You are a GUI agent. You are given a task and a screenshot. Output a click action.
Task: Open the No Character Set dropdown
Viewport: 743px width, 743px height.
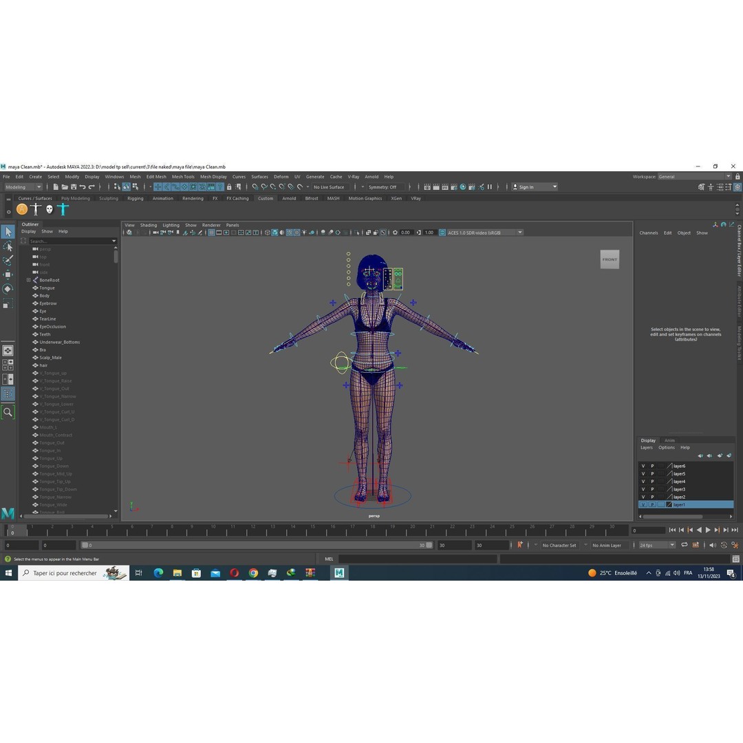[559, 545]
